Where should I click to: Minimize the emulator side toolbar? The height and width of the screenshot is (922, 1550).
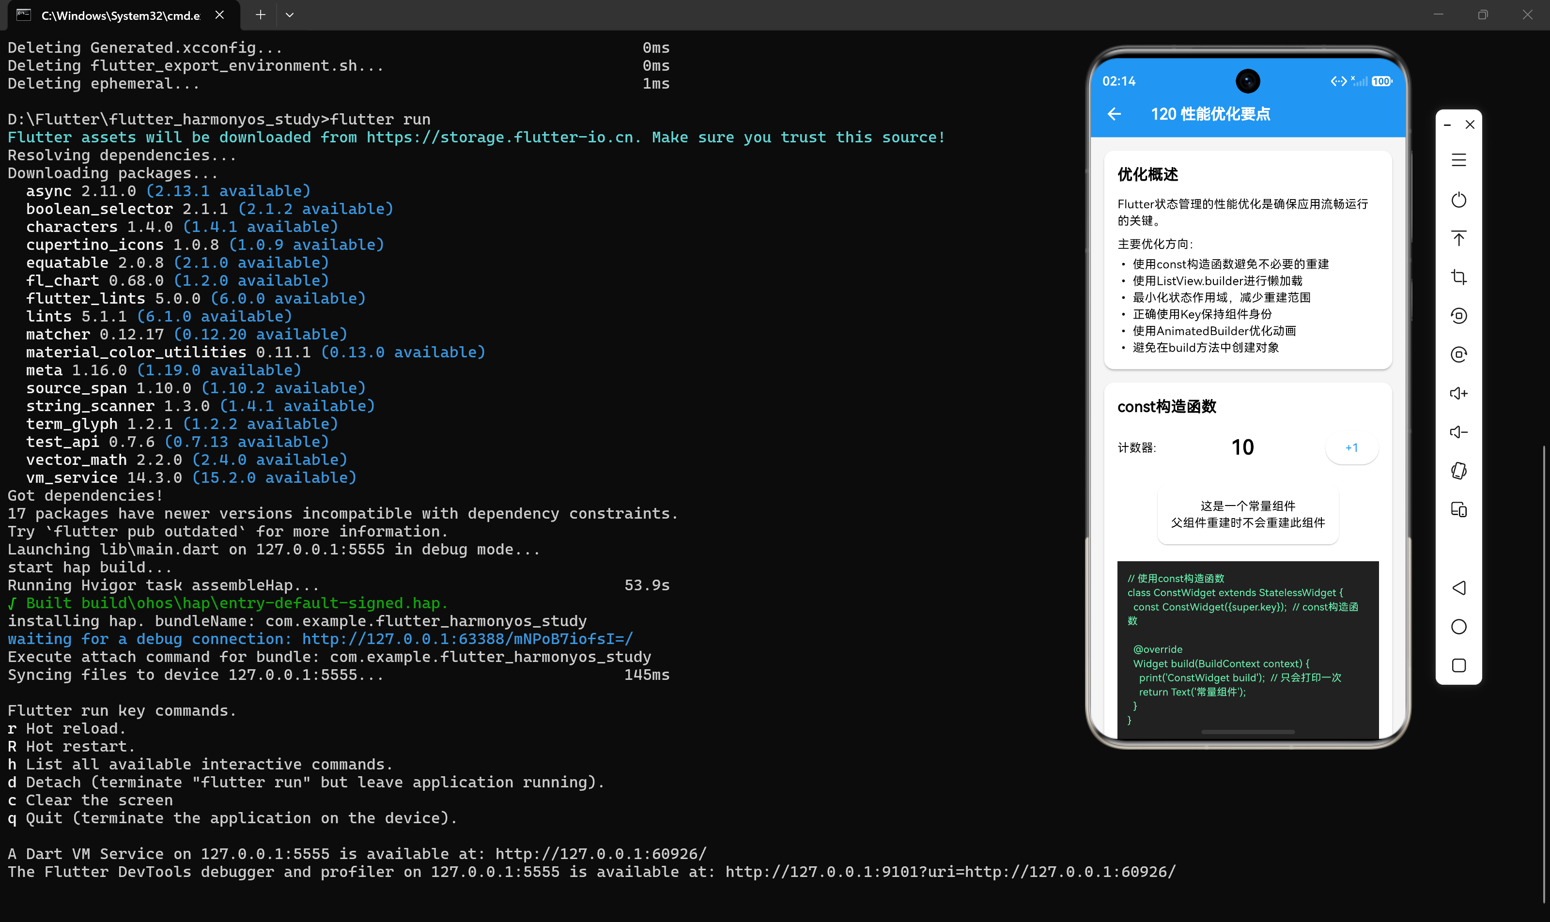click(x=1447, y=125)
